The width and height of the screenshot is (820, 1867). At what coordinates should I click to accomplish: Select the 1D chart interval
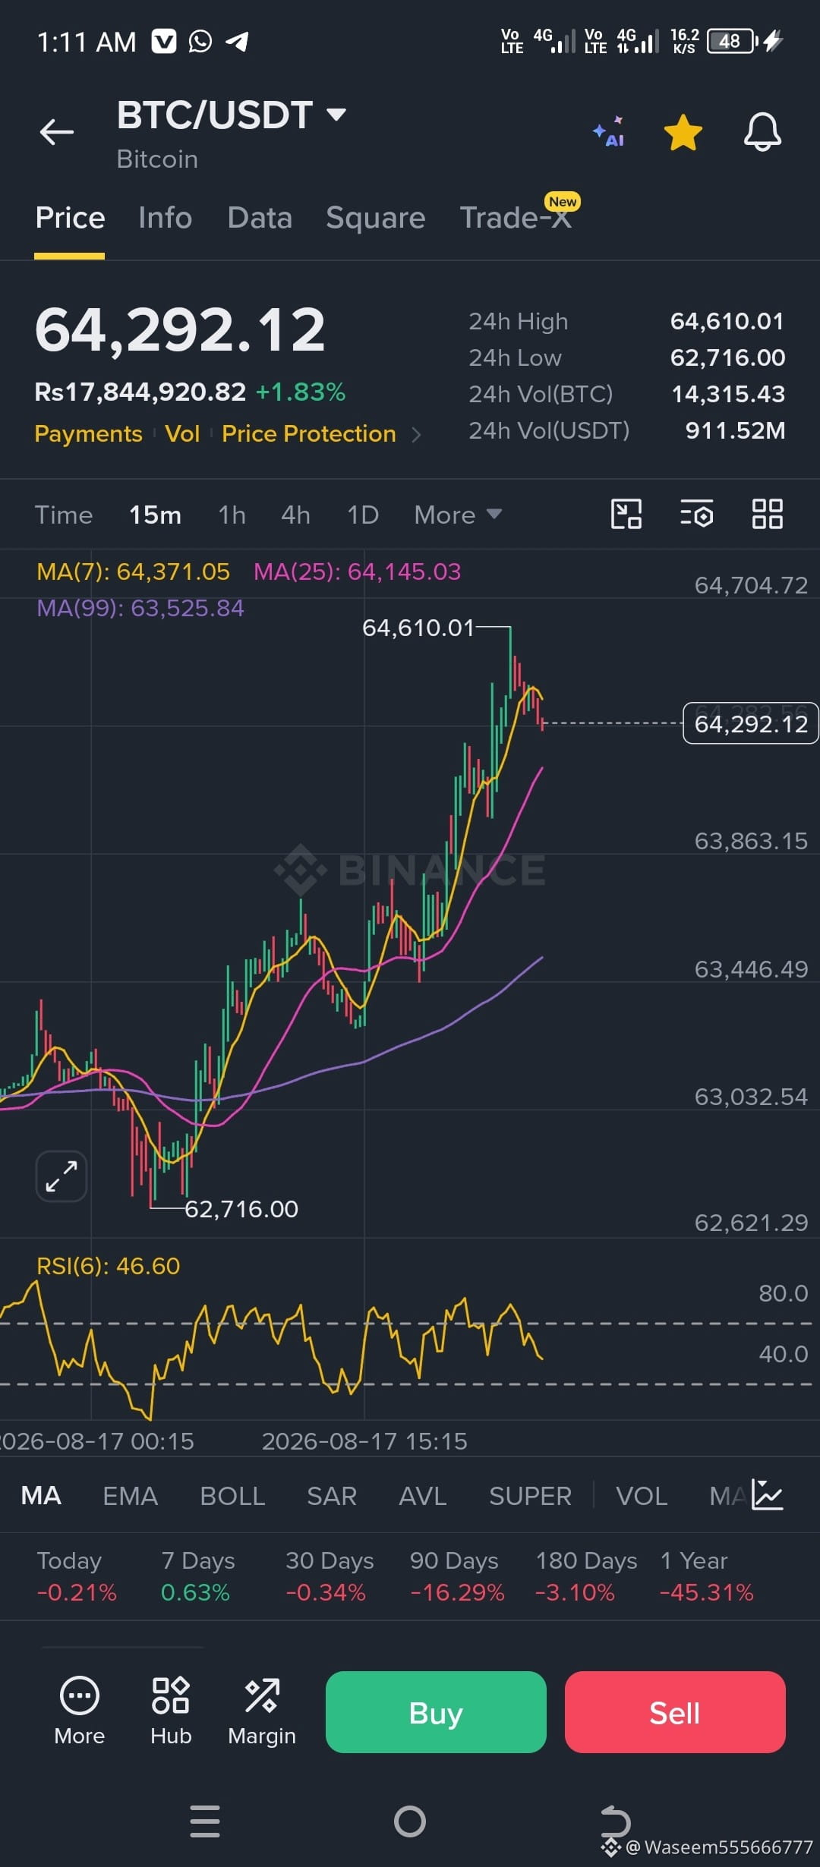tap(363, 515)
